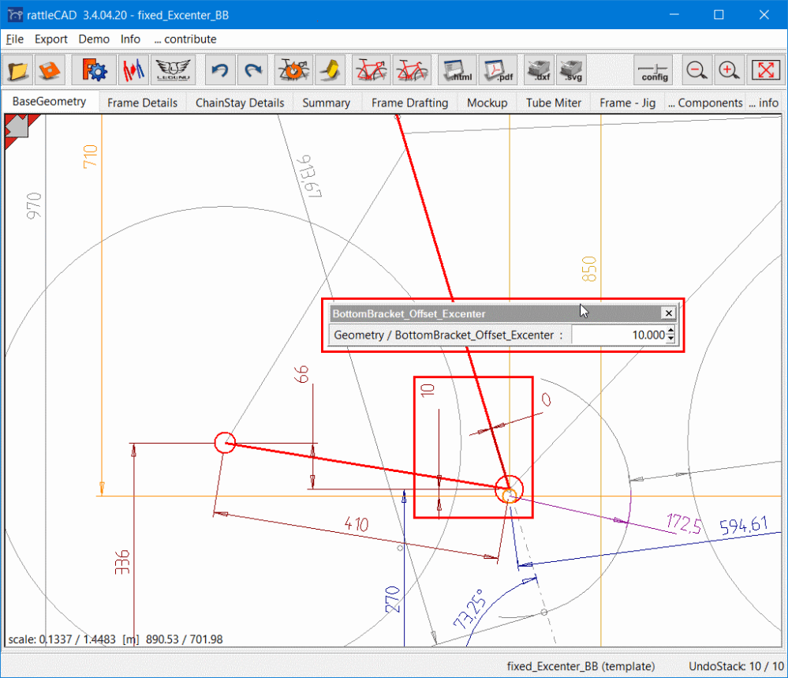Click the undo arrow icon
The image size is (788, 678).
point(220,70)
